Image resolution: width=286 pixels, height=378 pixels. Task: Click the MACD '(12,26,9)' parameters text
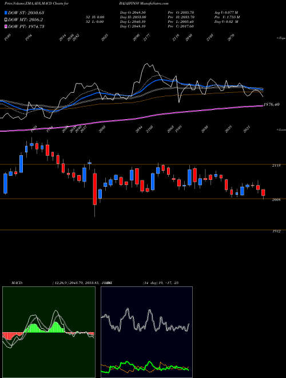60,283
